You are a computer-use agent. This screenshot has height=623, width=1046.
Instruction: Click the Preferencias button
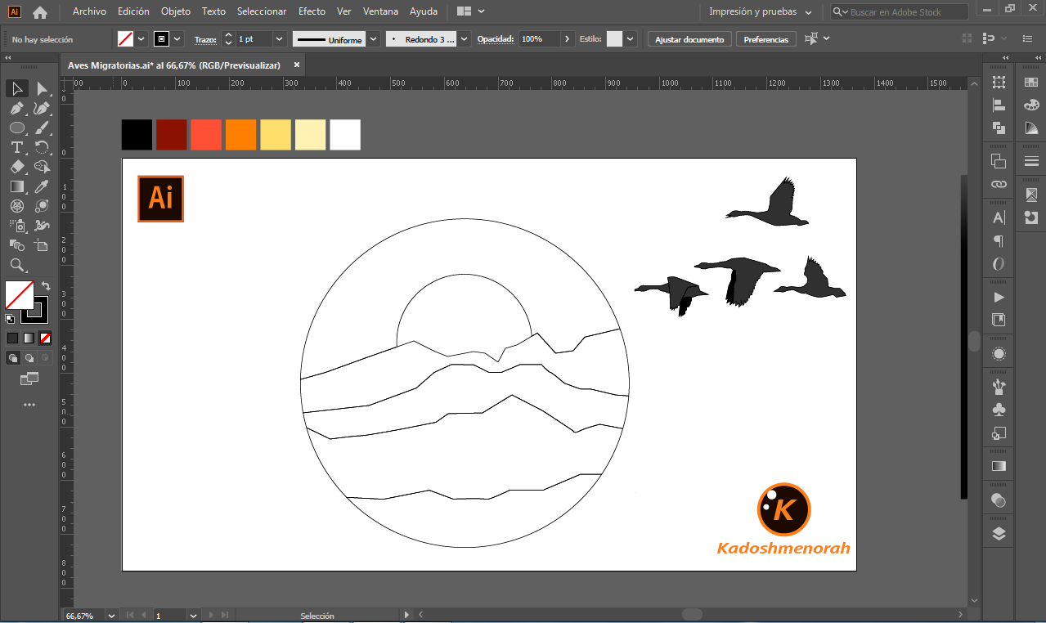coord(765,39)
